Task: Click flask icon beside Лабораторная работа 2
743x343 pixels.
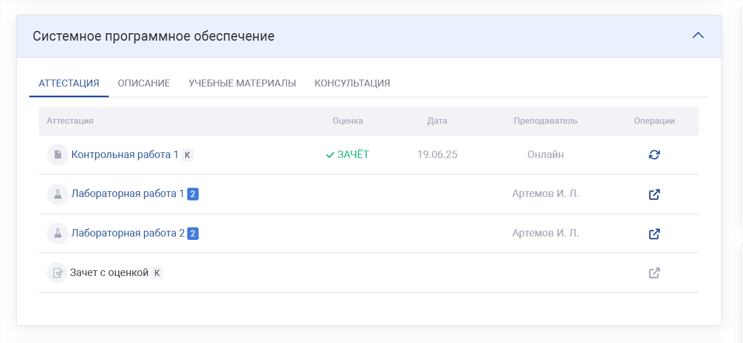Action: tap(57, 234)
